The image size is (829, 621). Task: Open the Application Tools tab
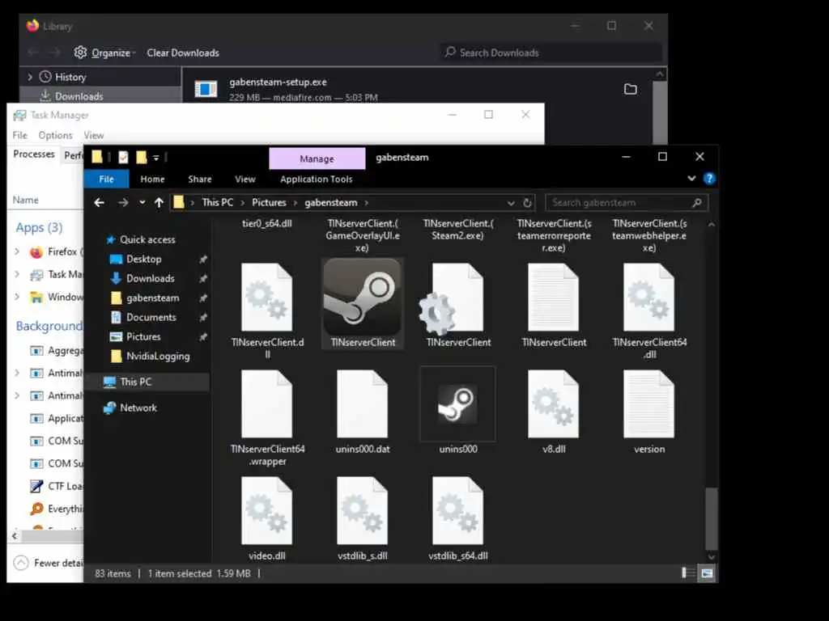pyautogui.click(x=317, y=179)
